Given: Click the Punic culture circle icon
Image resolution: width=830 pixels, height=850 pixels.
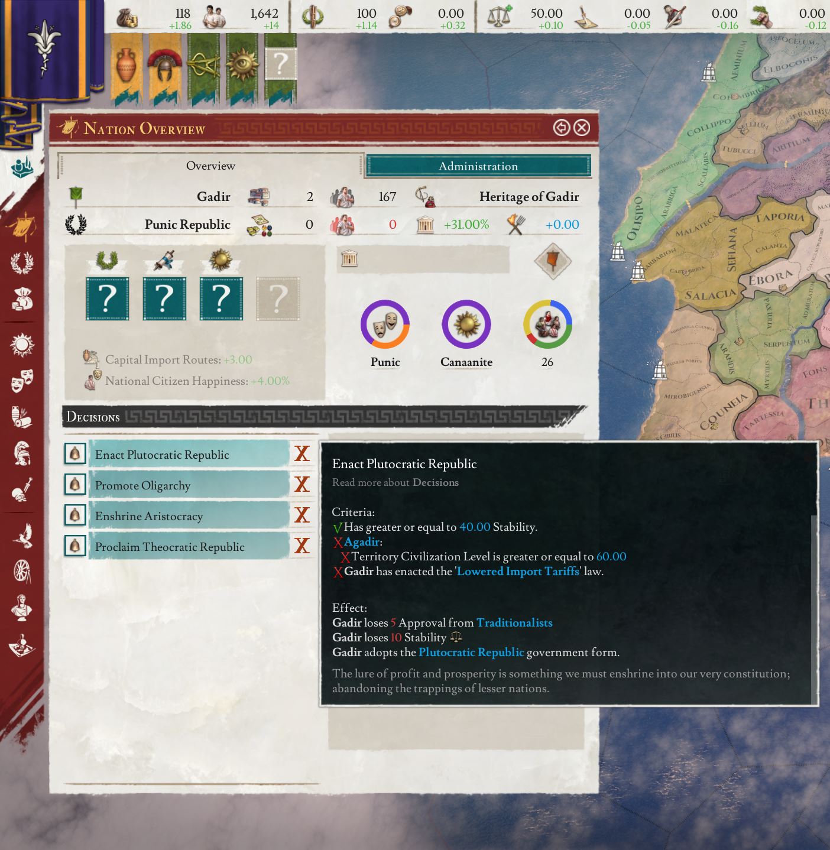Looking at the screenshot, I should 385,324.
